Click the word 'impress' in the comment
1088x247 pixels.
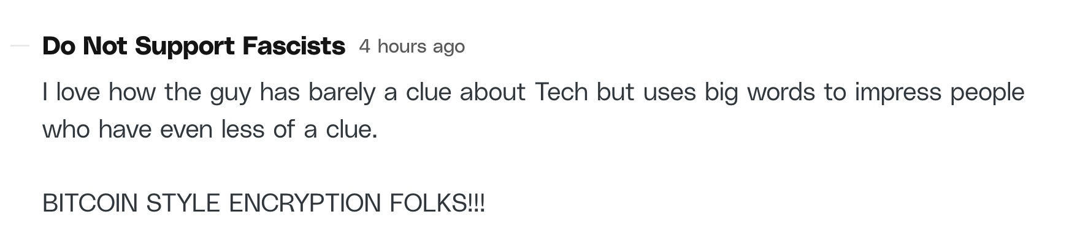(898, 92)
